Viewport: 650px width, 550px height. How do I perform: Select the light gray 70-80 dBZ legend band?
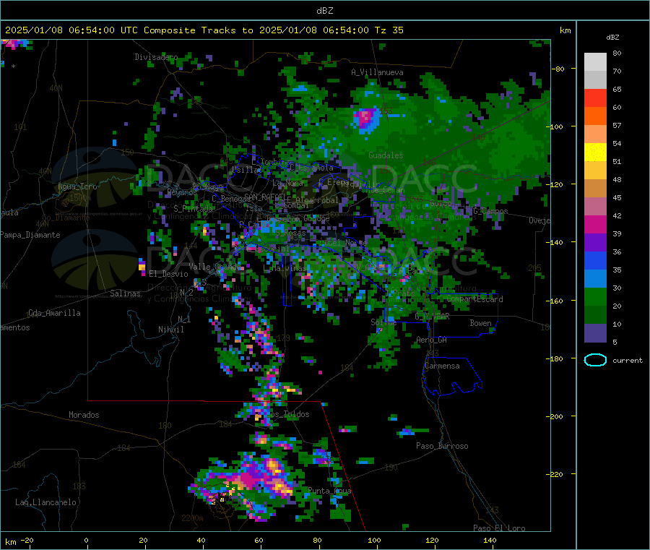click(595, 62)
